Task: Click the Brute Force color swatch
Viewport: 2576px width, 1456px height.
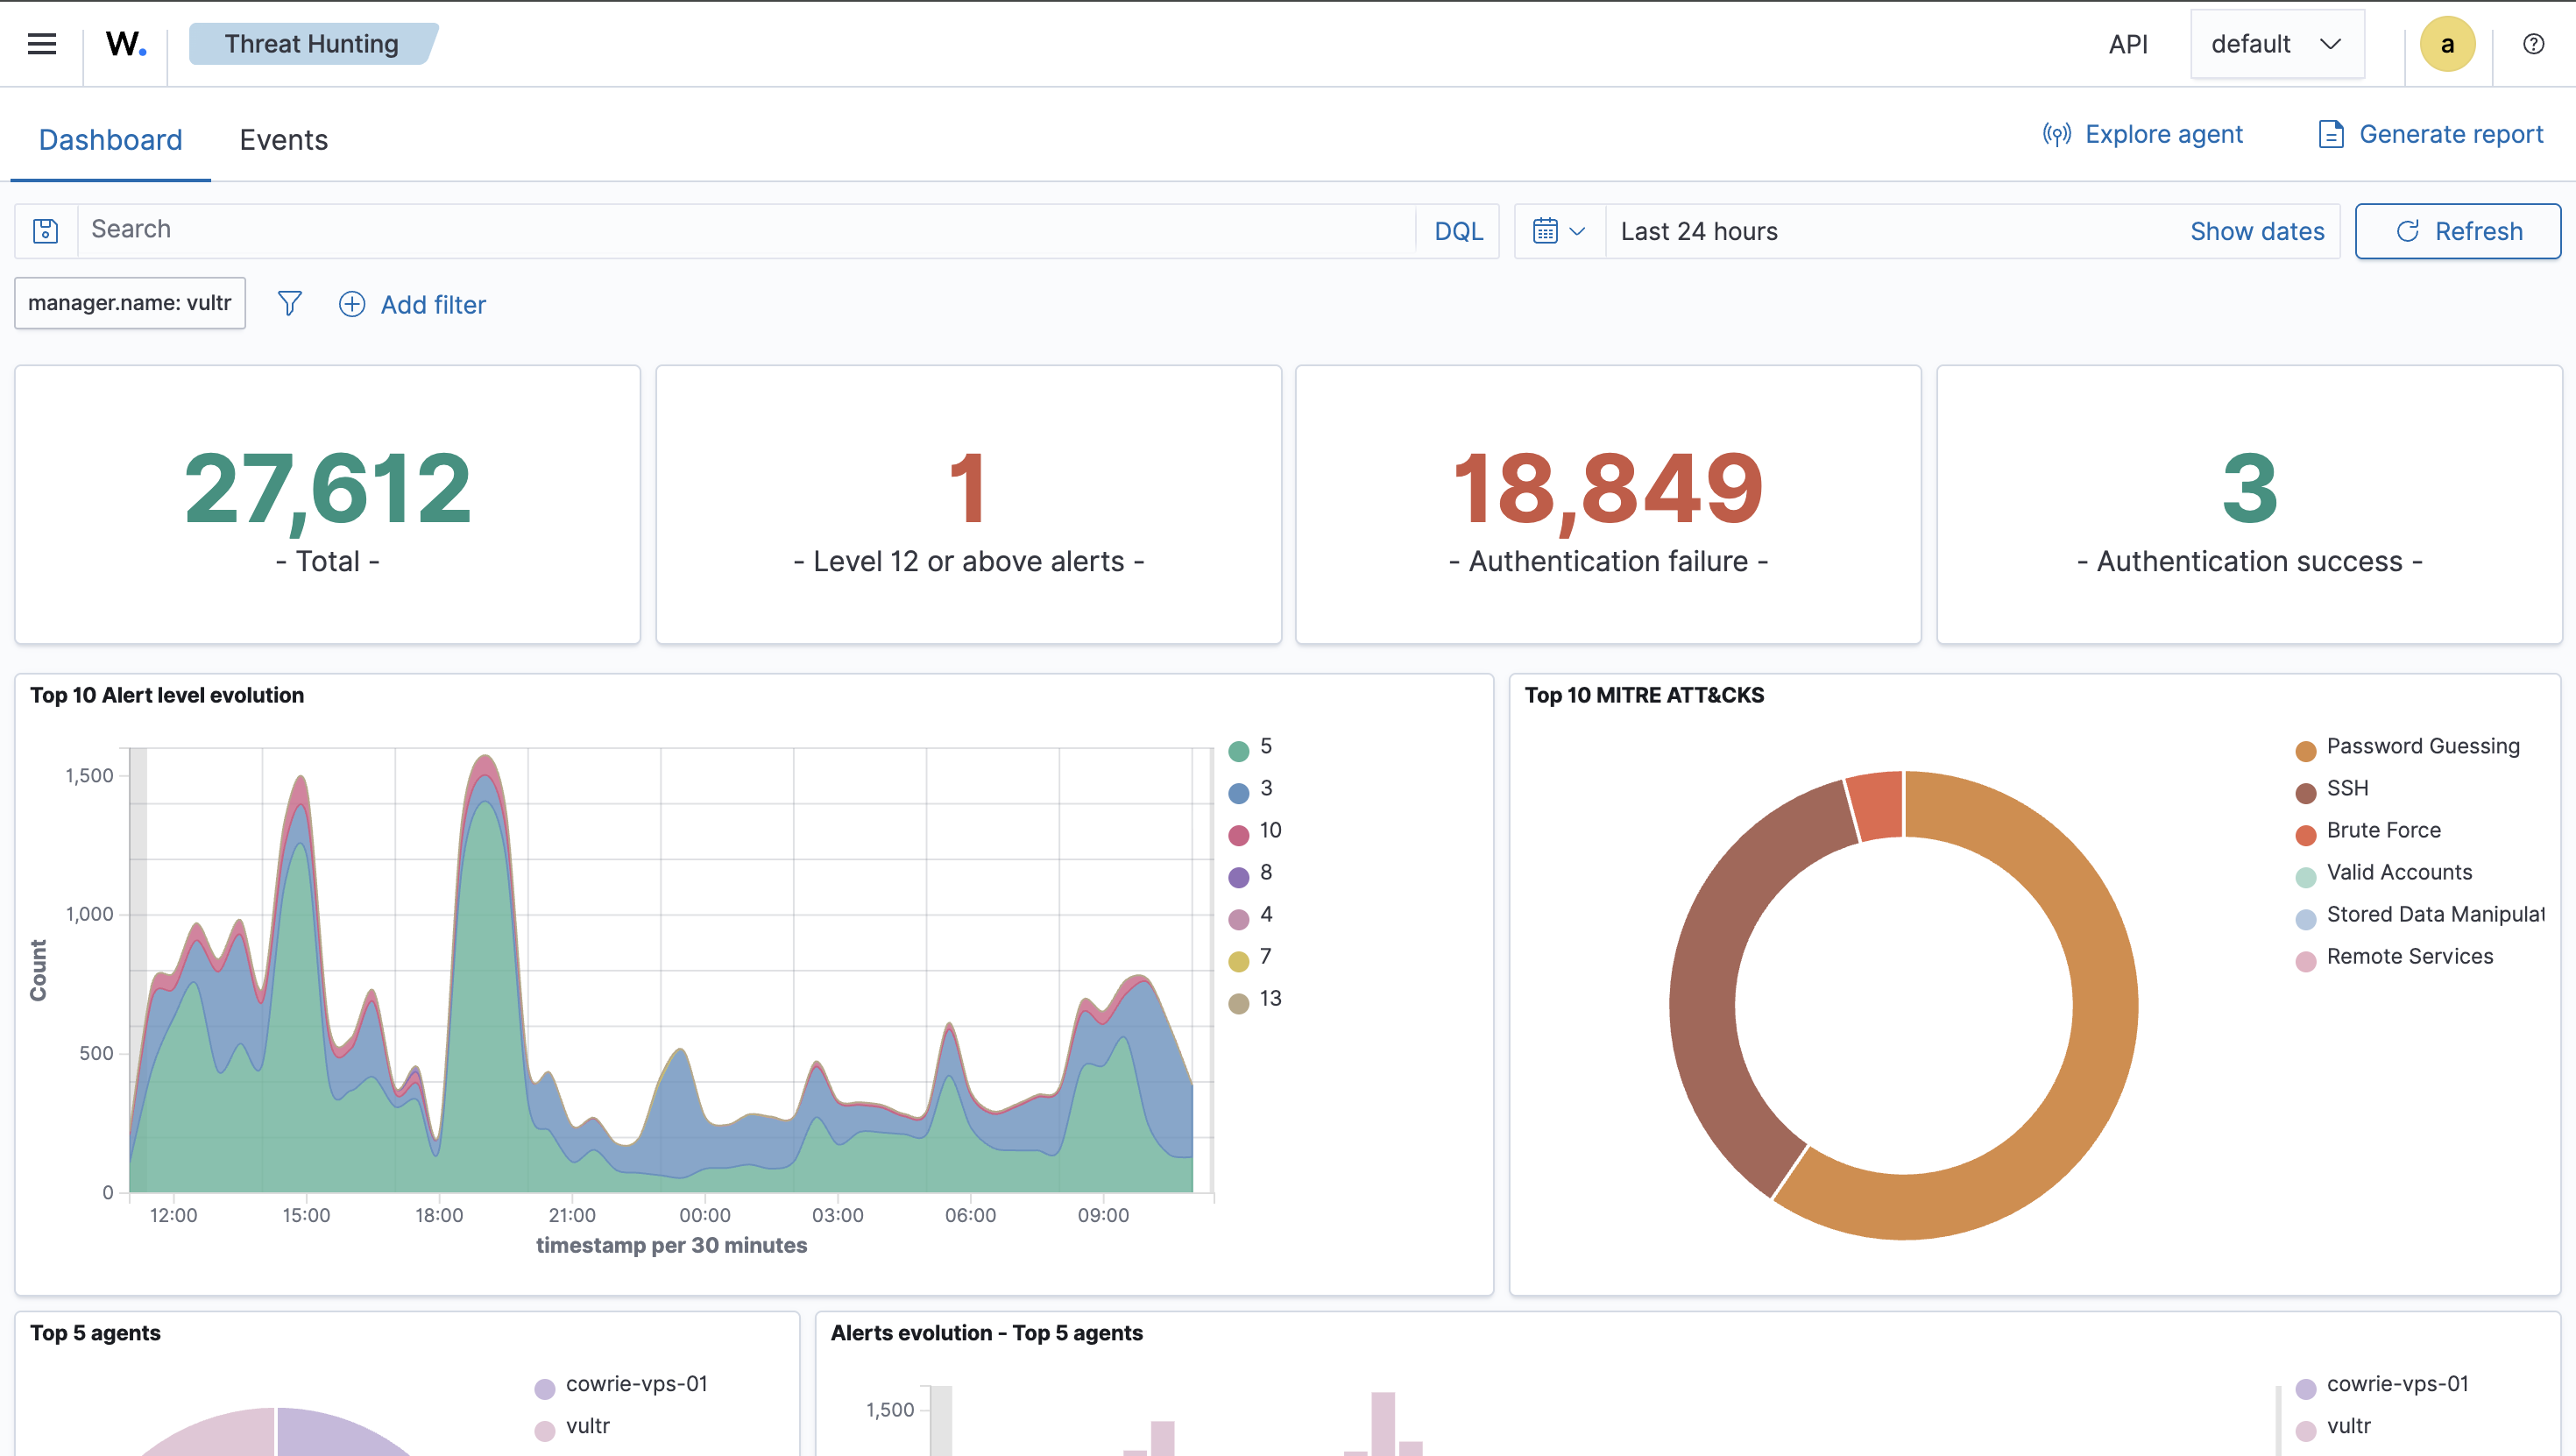Action: point(2306,834)
